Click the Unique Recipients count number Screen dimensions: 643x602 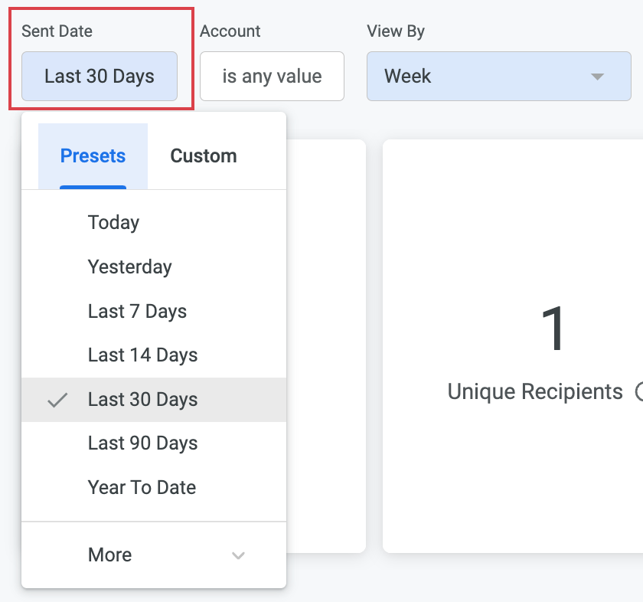553,329
